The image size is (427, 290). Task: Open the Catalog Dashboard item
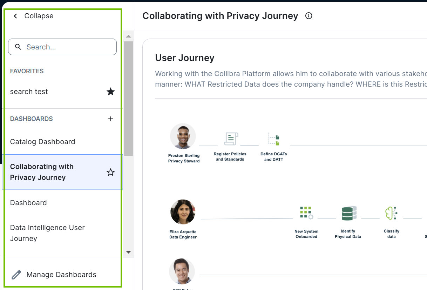point(42,142)
